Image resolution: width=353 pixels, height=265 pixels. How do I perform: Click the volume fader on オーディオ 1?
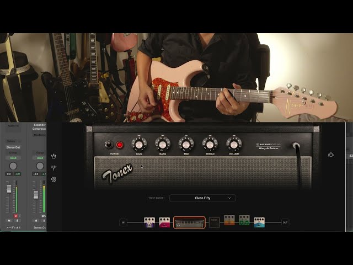click(x=9, y=189)
